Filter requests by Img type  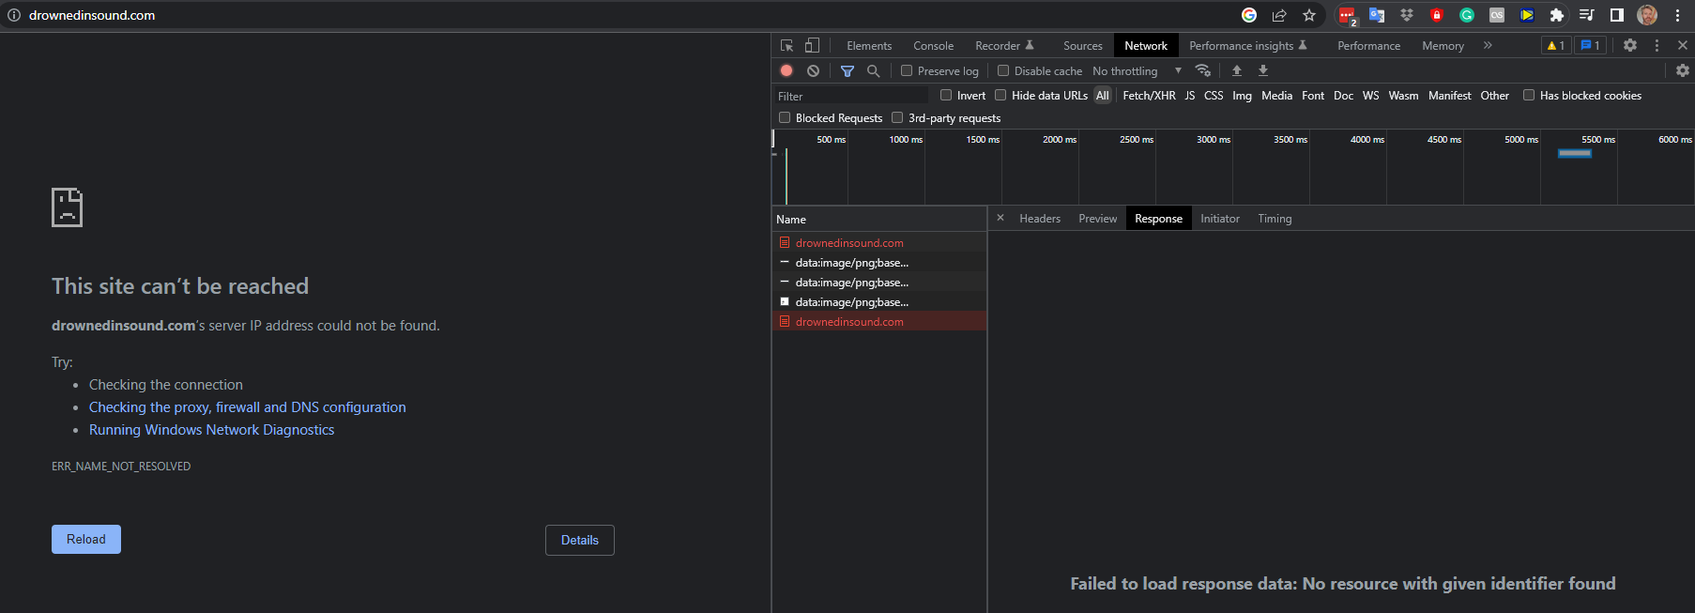click(x=1242, y=95)
